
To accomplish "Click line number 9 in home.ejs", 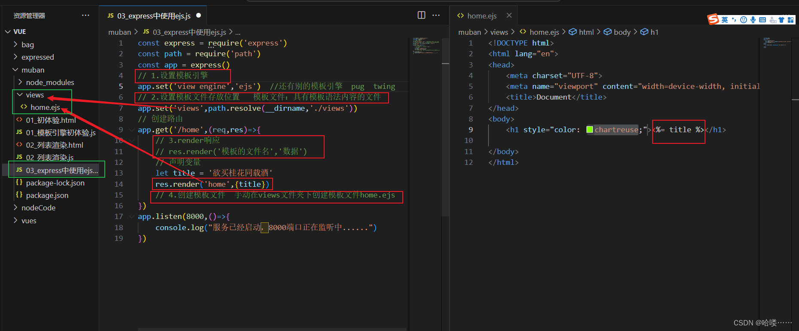I will coord(471,130).
